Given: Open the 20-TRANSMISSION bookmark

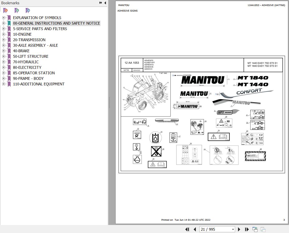Looking at the screenshot, I should click(29, 40).
